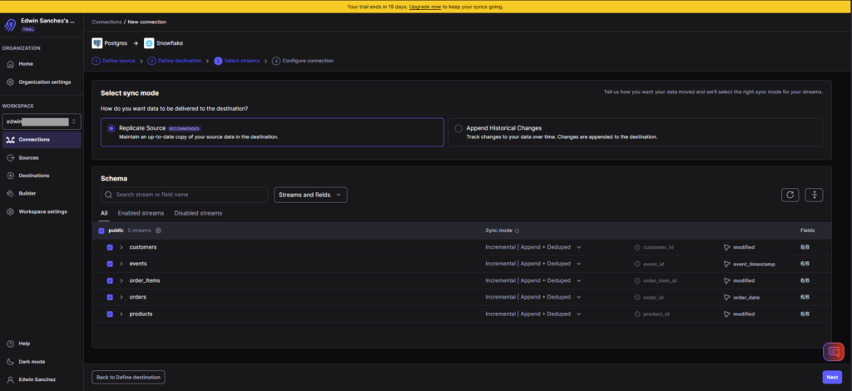
Task: Click Connections breadcrumb link
Action: 107,22
